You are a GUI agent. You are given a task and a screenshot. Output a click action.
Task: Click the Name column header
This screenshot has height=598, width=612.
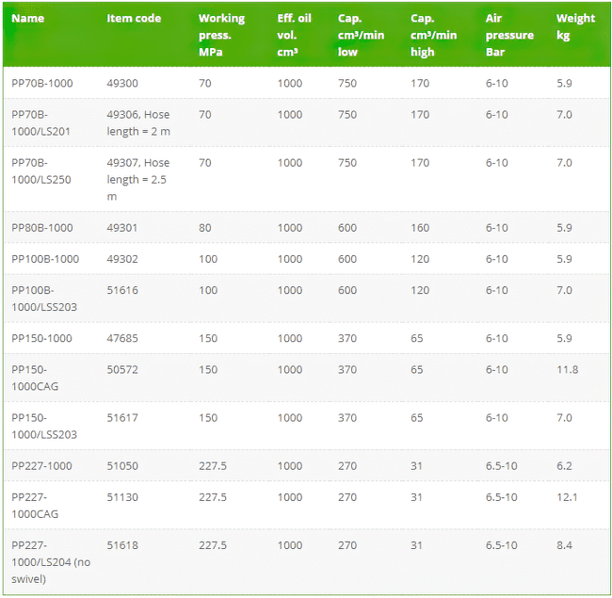click(x=27, y=18)
